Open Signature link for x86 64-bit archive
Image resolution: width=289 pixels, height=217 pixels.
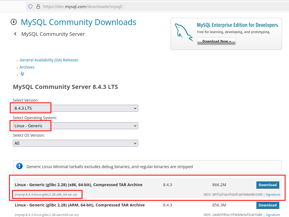pyautogui.click(x=273, y=194)
